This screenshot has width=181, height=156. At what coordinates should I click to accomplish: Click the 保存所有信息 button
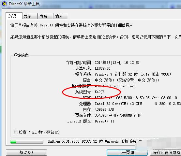166,152
